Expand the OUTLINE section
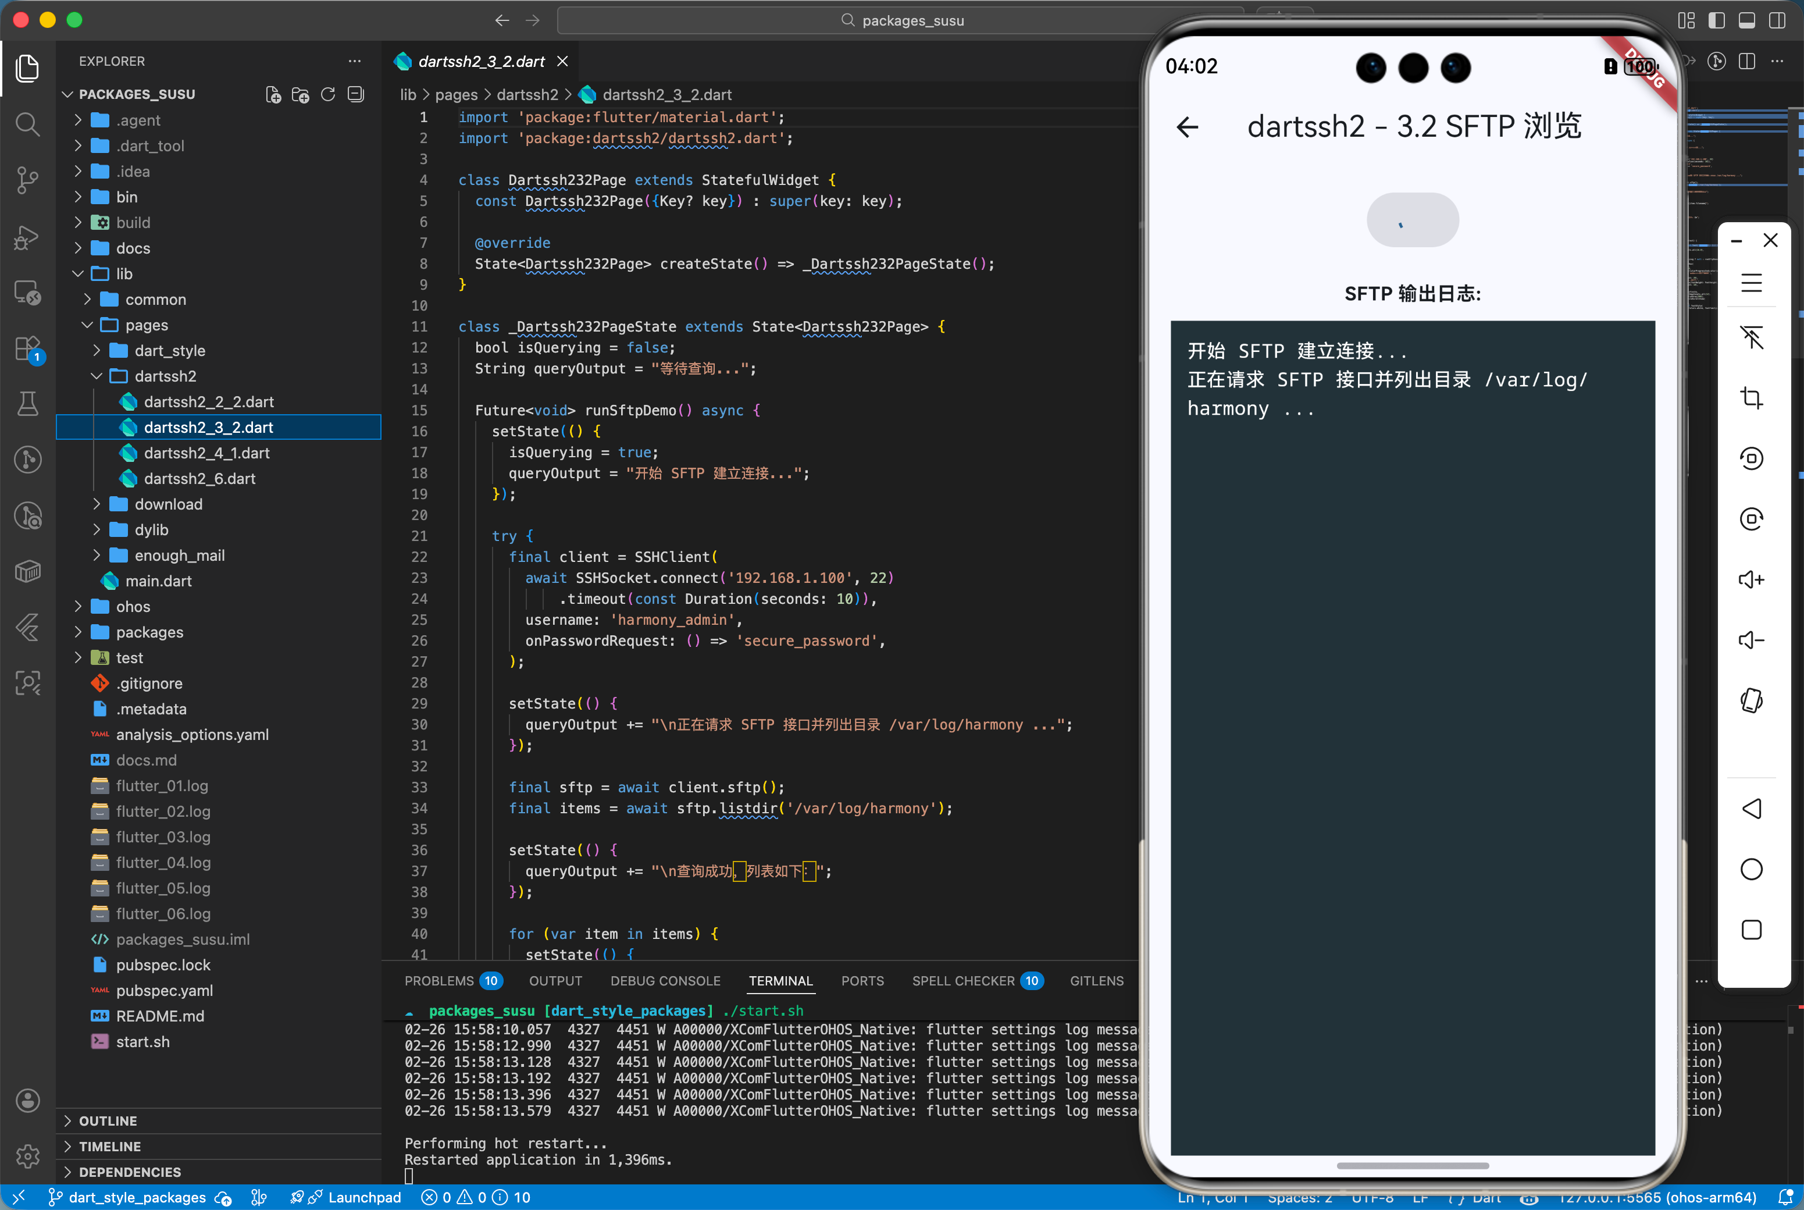Screen dimensions: 1804x1210 108,1120
